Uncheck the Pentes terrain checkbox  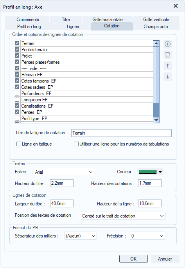17,50
